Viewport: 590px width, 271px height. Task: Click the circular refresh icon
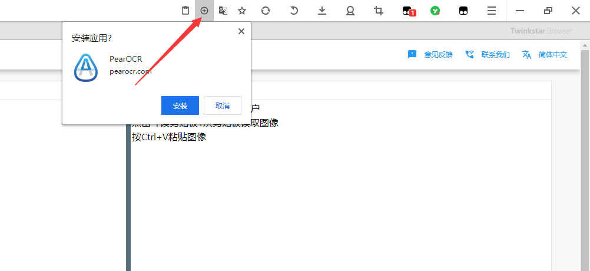click(x=266, y=11)
